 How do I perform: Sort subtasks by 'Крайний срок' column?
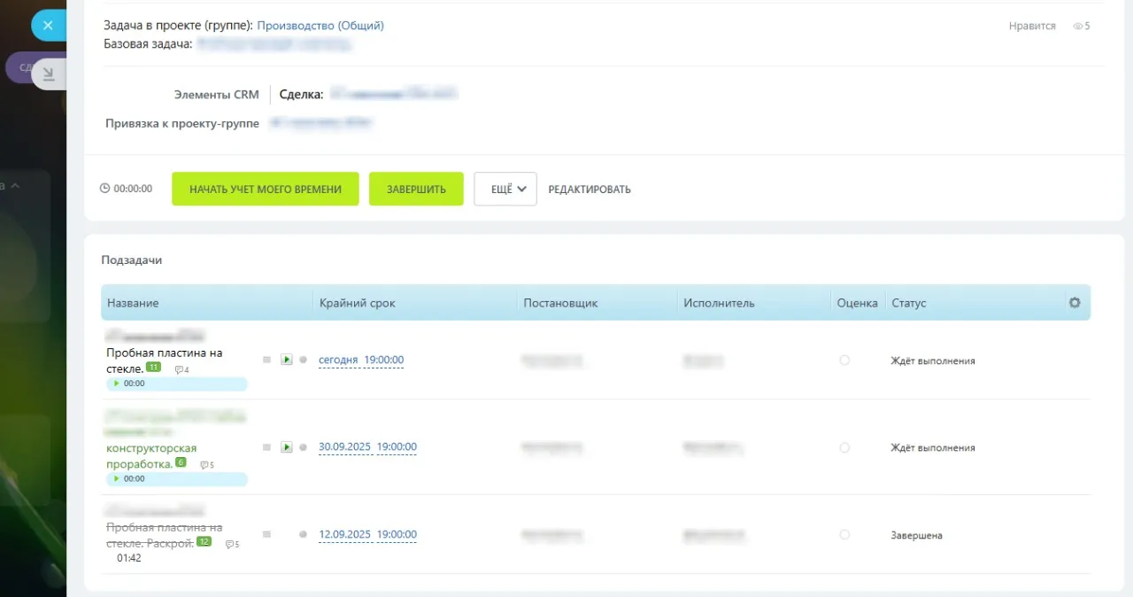(x=358, y=303)
